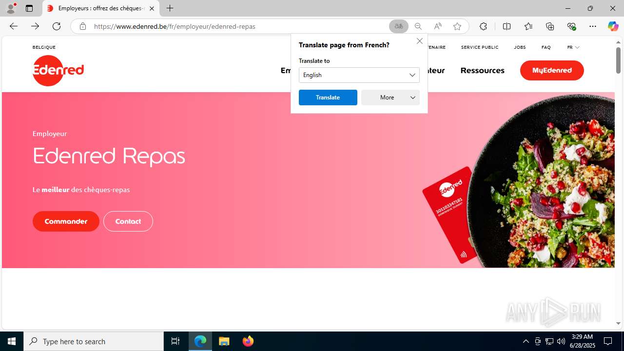The image size is (624, 351).
Task: Go forward to the next page
Action: tap(35, 26)
